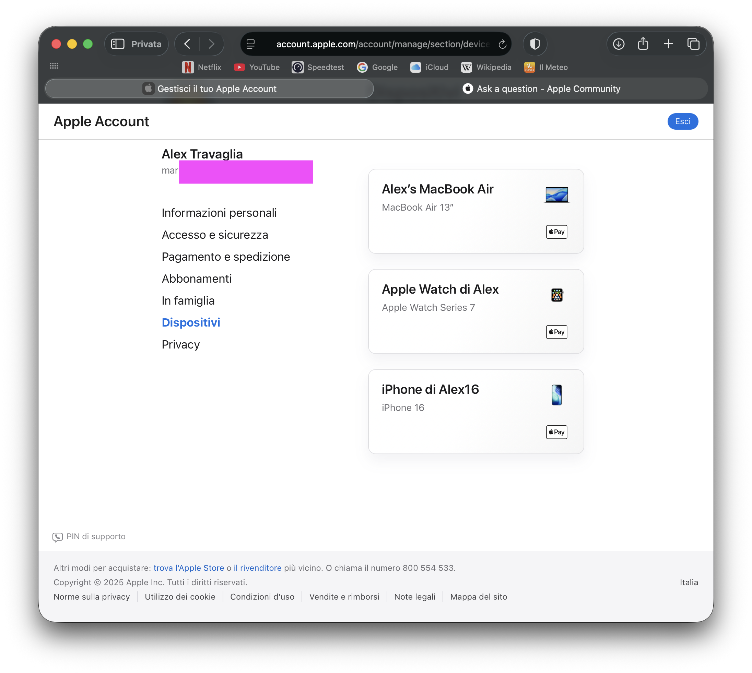The height and width of the screenshot is (673, 752).
Task: Open the Wikipedia bookmark
Action: [486, 67]
